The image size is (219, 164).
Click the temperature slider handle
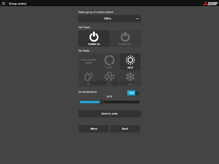pyautogui.click(x=102, y=102)
